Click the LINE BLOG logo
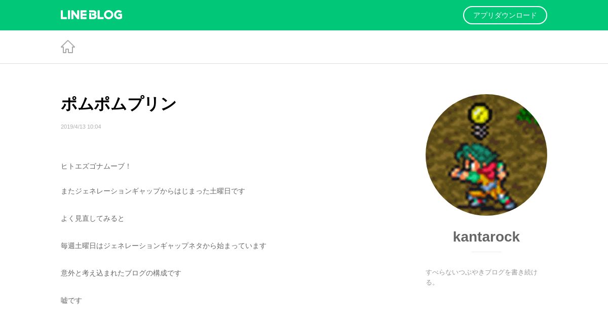Screen dimensions: 608x319 coord(91,15)
